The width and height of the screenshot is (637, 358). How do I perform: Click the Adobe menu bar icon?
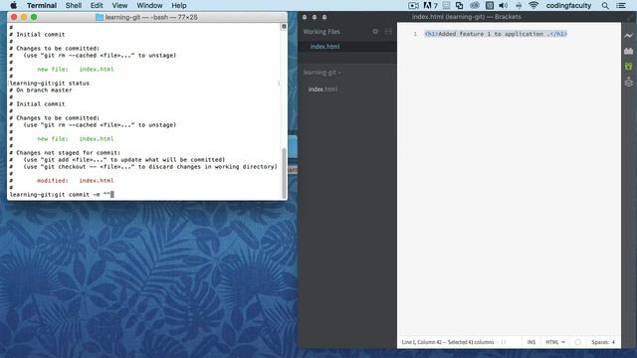430,5
